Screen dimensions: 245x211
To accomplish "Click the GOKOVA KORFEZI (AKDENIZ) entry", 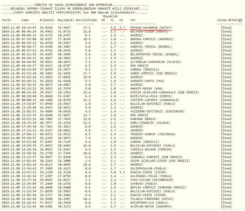I will click(152, 39).
